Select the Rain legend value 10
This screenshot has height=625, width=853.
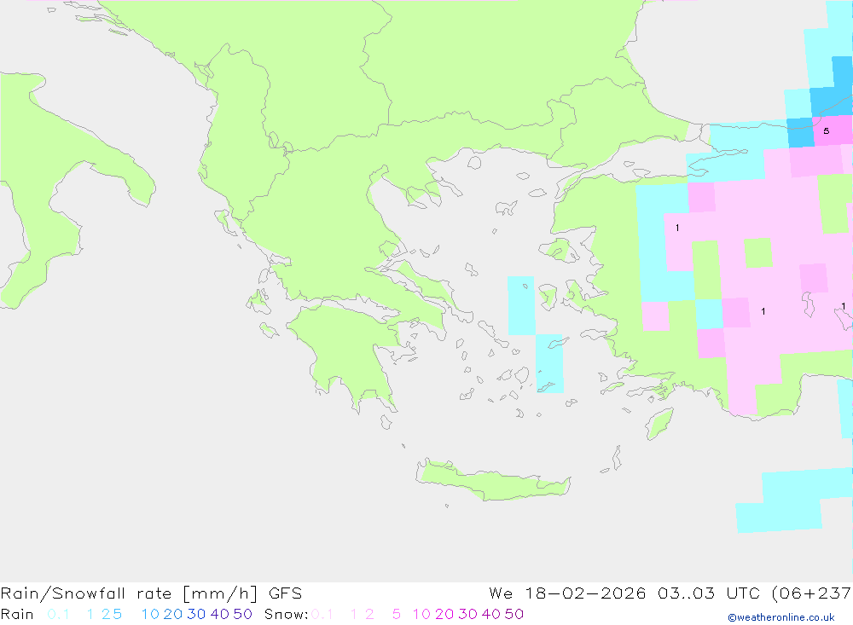(150, 614)
